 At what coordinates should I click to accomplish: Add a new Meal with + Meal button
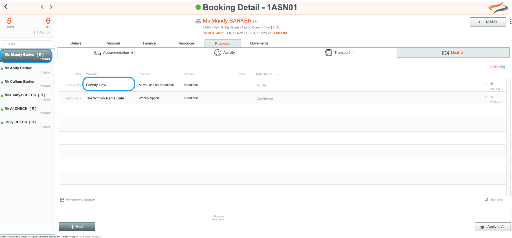(x=77, y=227)
